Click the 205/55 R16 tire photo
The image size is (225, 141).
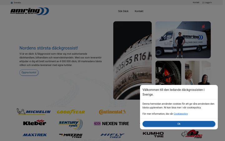coord(132,60)
